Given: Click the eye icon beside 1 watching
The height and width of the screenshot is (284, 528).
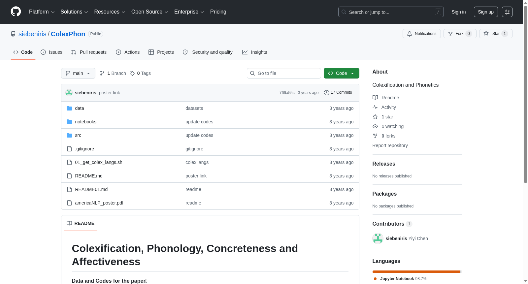Looking at the screenshot, I should (375, 126).
